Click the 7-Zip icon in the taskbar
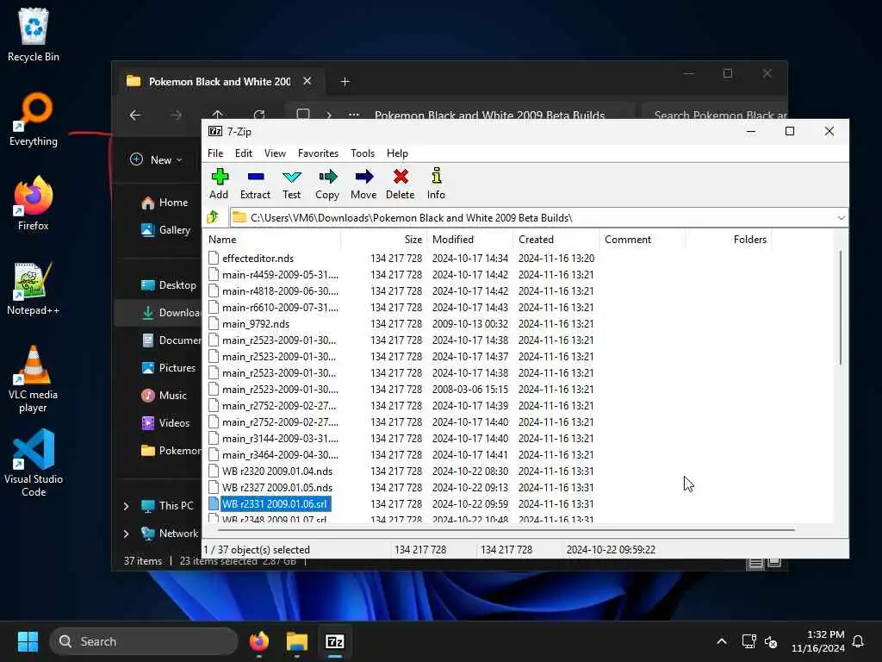The height and width of the screenshot is (662, 882). pos(335,641)
